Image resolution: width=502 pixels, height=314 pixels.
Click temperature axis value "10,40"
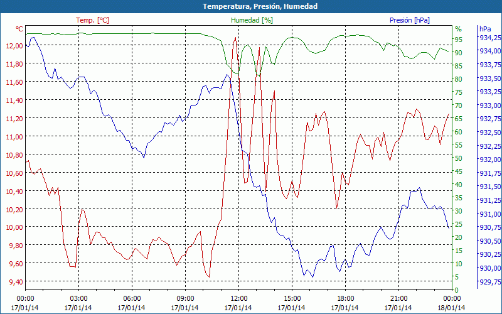coord(14,192)
